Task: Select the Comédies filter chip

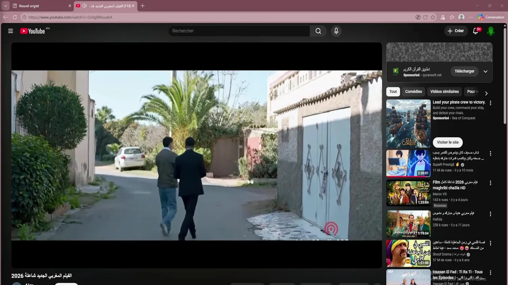Action: [414, 91]
